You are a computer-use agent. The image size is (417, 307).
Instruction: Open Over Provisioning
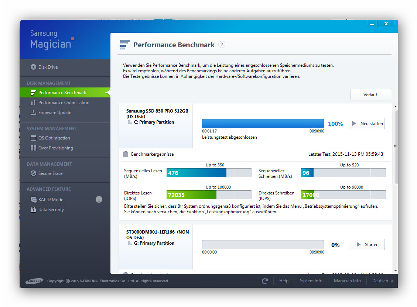tap(55, 148)
